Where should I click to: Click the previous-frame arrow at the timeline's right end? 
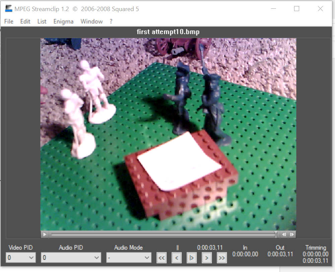coord(284,234)
